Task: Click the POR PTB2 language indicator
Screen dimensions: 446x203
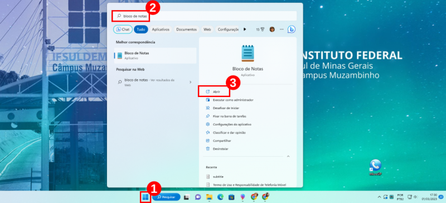Action: click(x=400, y=197)
